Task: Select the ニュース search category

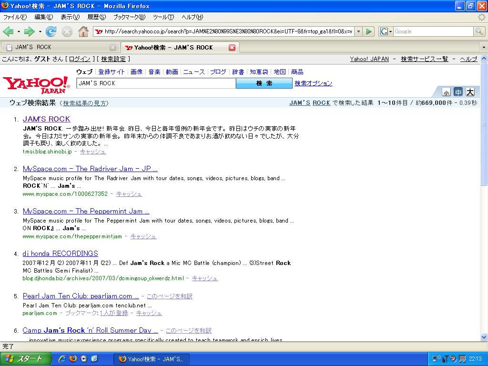Action: pos(194,72)
